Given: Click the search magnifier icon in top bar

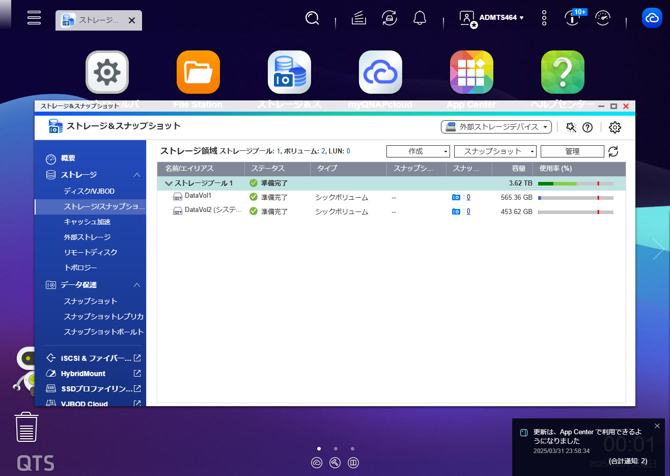Looking at the screenshot, I should click(x=312, y=18).
